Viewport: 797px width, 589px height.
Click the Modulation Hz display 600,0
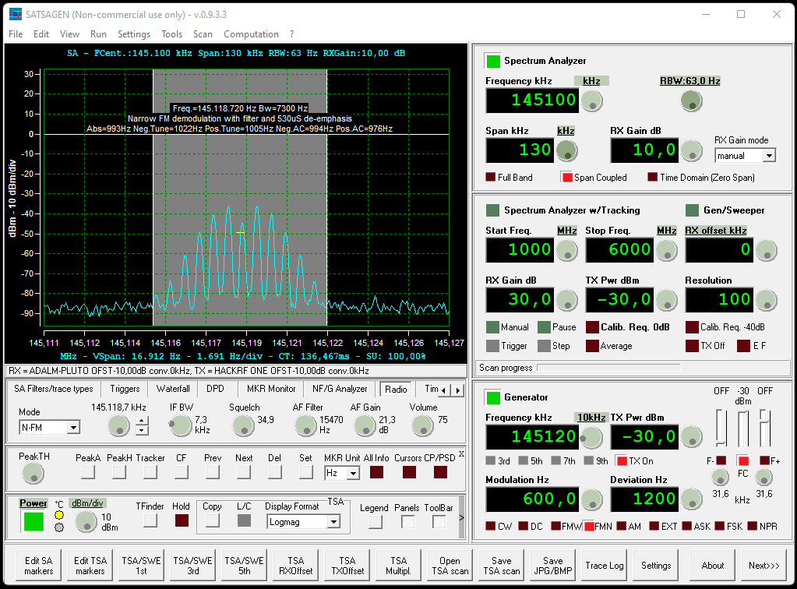[x=532, y=499]
